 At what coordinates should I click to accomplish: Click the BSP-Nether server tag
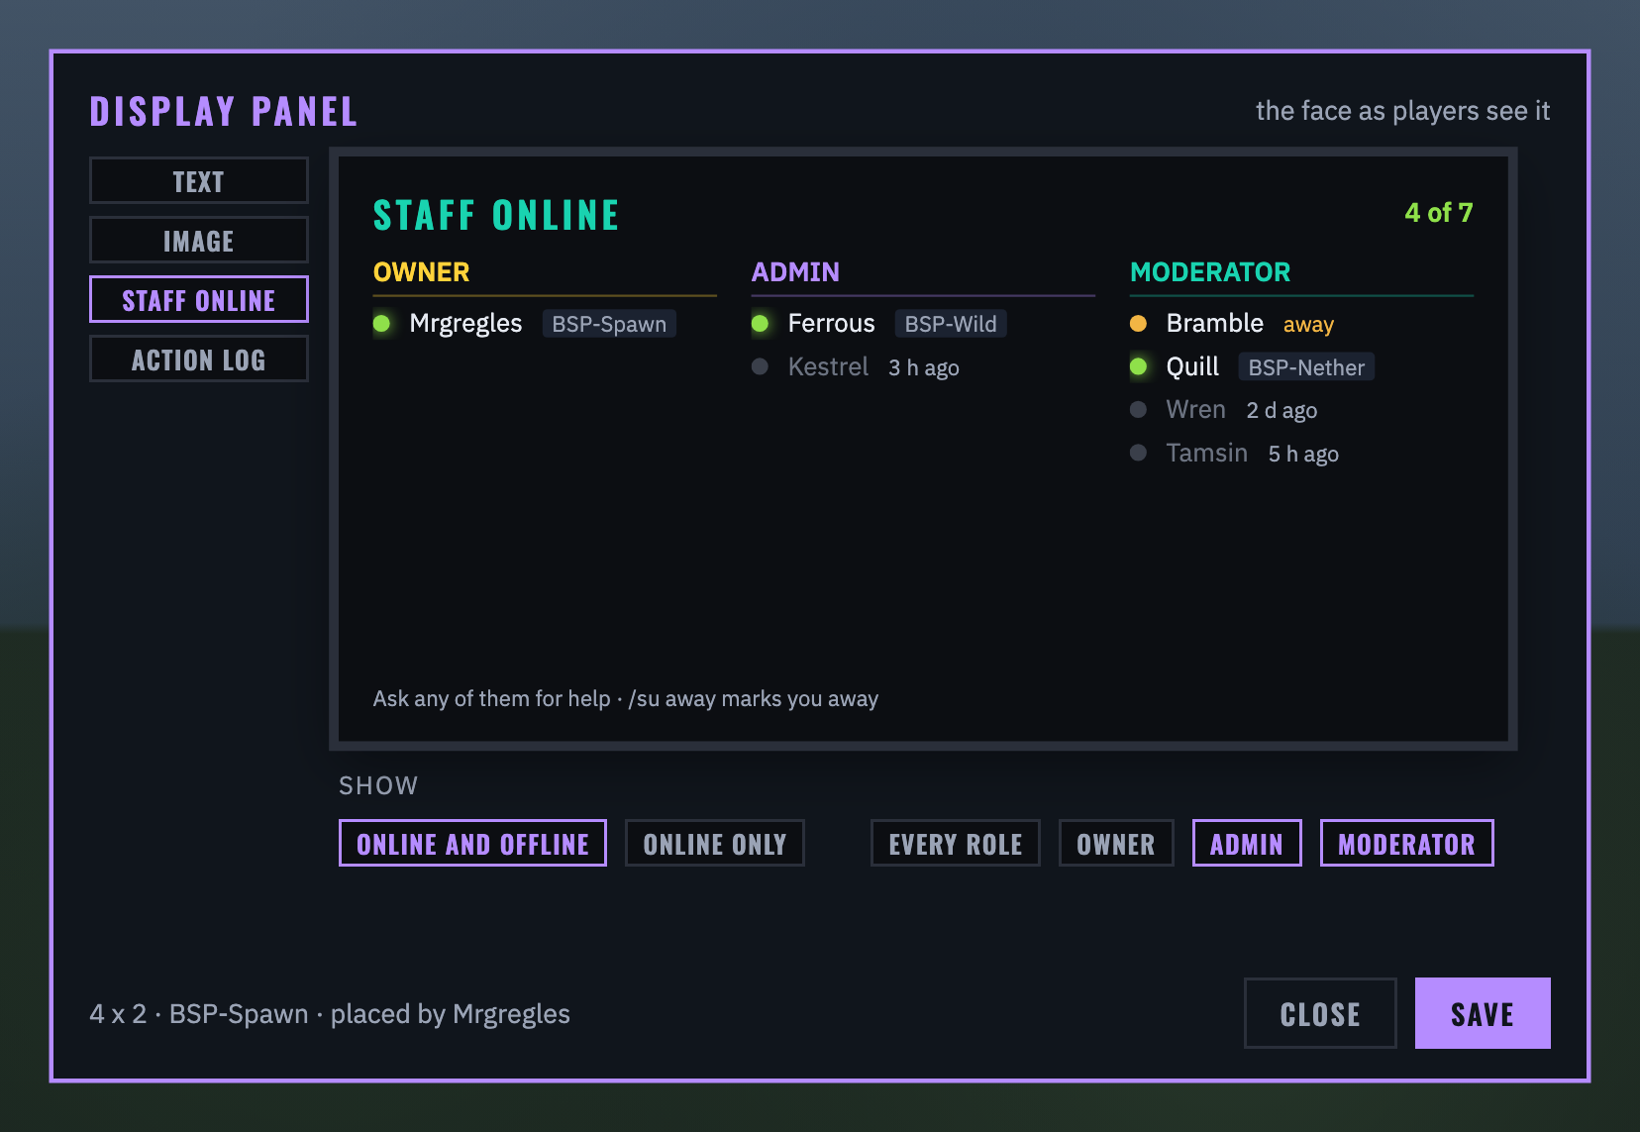click(1306, 367)
